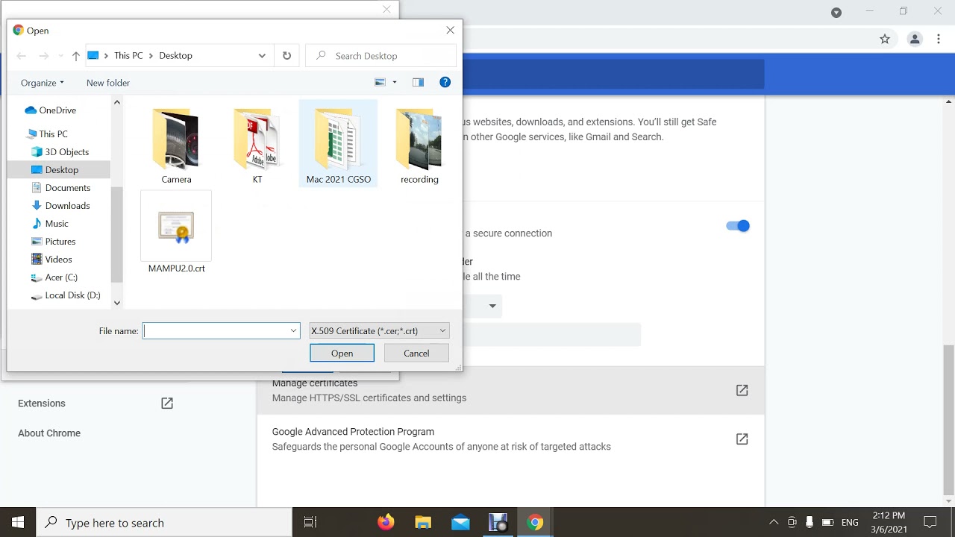Open Chrome profile avatar icon

click(915, 39)
